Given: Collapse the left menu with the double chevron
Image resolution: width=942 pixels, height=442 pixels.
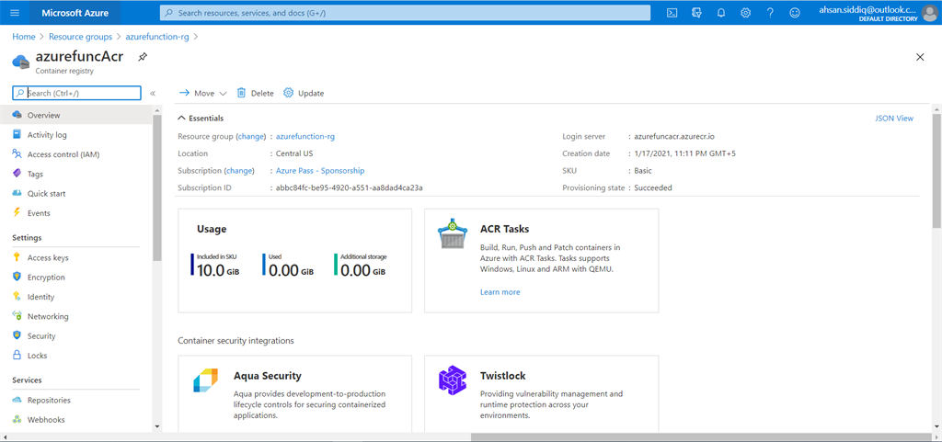Looking at the screenshot, I should (153, 93).
